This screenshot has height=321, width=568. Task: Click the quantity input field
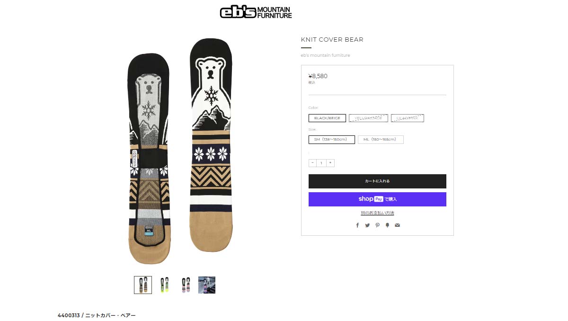click(321, 163)
